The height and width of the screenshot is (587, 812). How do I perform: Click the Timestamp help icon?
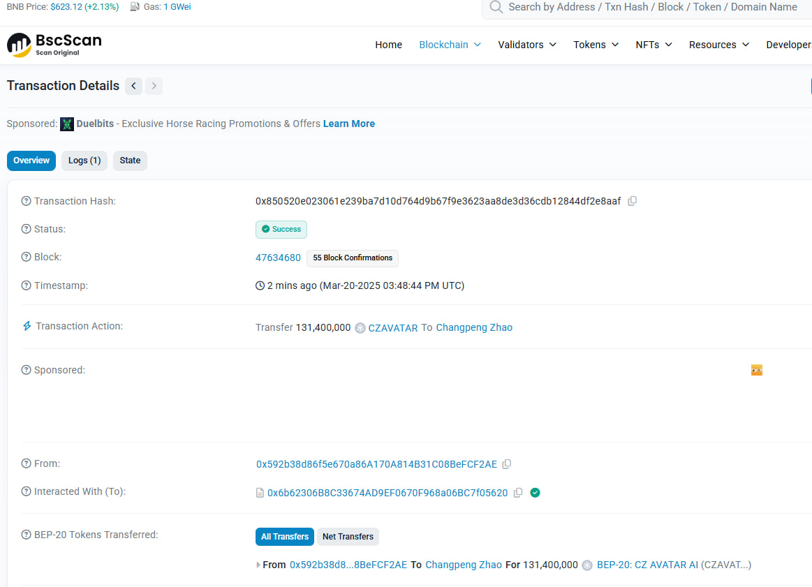(26, 285)
